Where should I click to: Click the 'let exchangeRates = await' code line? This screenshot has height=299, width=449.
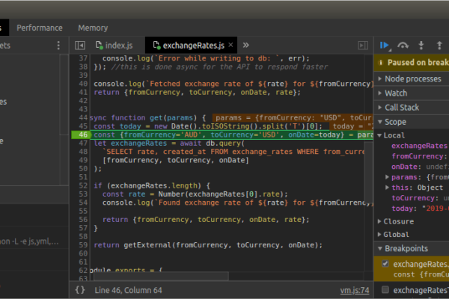(169, 143)
